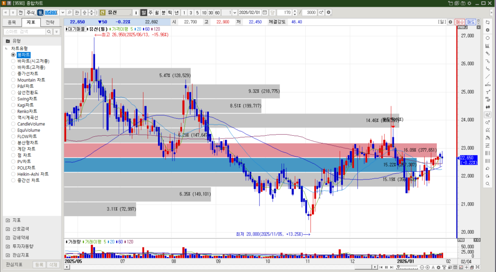Select Mountain 차트 chart type
Screen dimensions: 496x272
point(31,80)
